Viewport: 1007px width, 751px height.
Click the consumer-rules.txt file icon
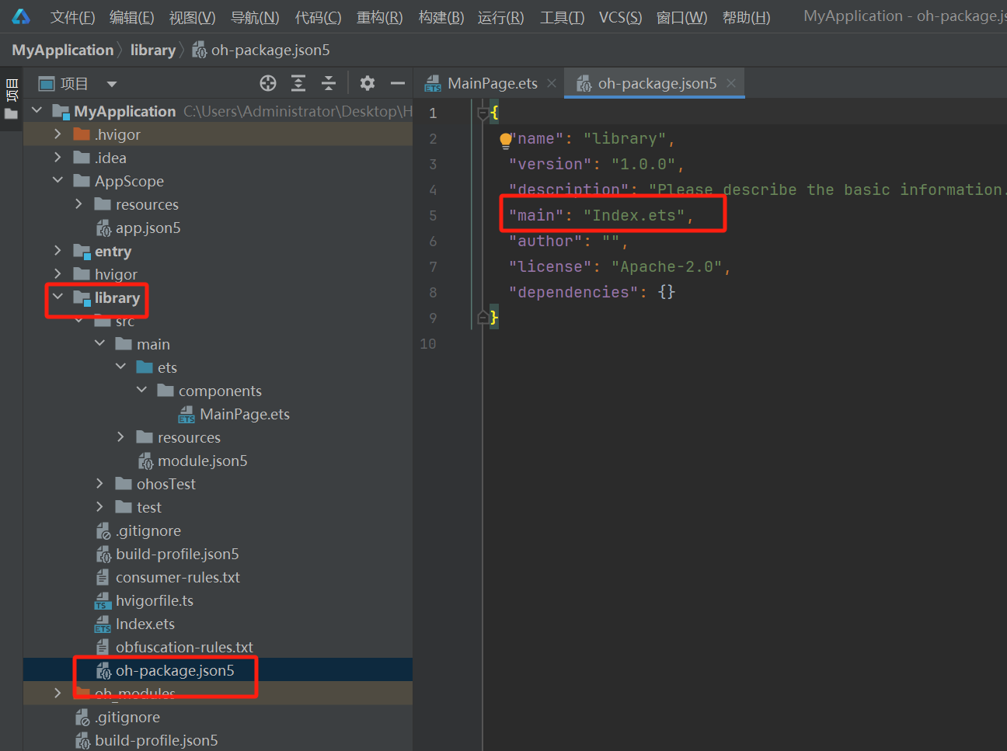(x=103, y=578)
